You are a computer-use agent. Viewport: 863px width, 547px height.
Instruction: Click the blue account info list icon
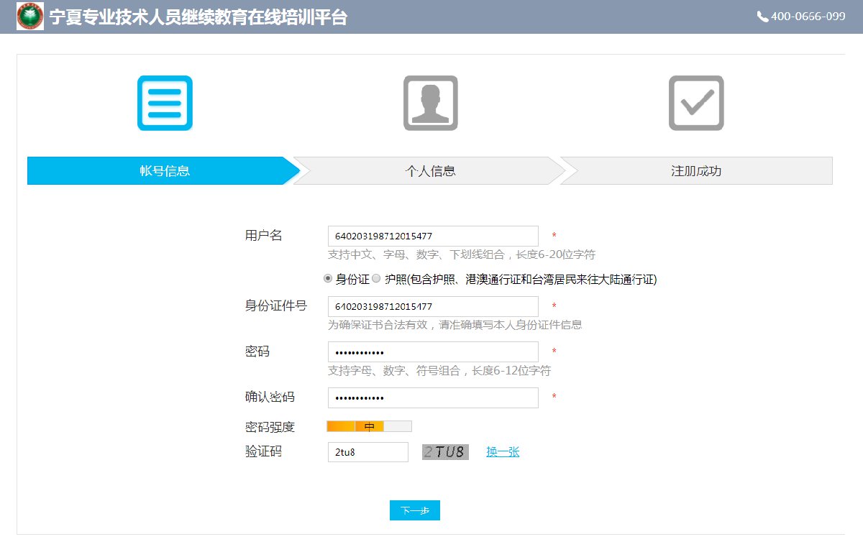[165, 103]
